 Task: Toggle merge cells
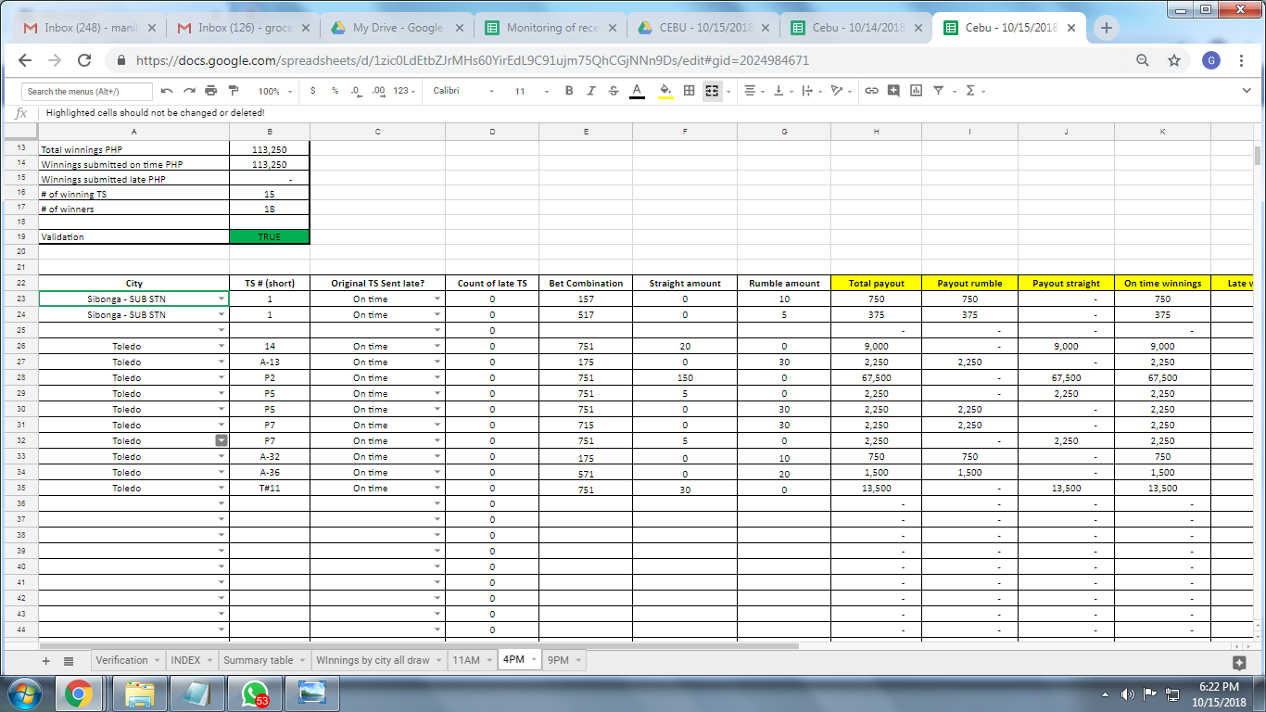pos(711,91)
